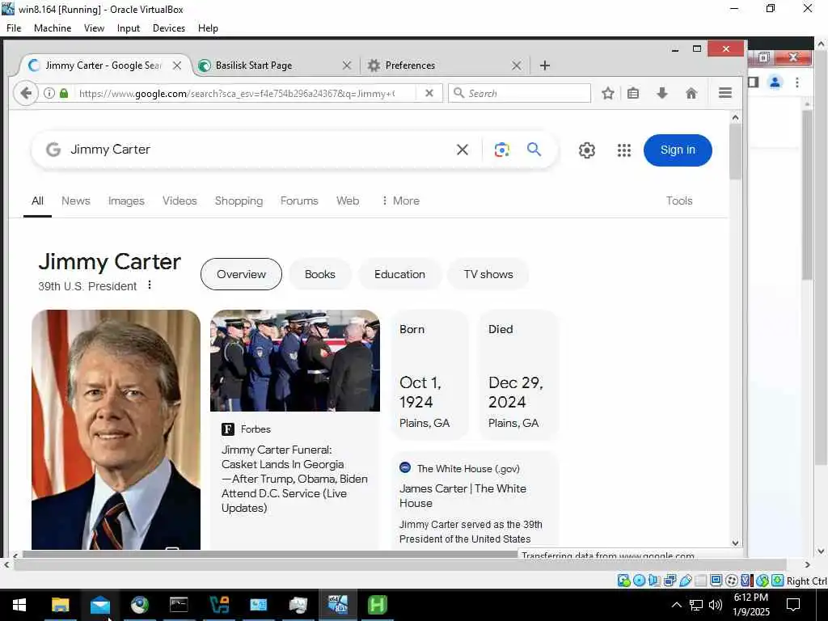Image resolution: width=828 pixels, height=621 pixels.
Task: Click VirtualBox USB devices status icon
Action: 686,581
